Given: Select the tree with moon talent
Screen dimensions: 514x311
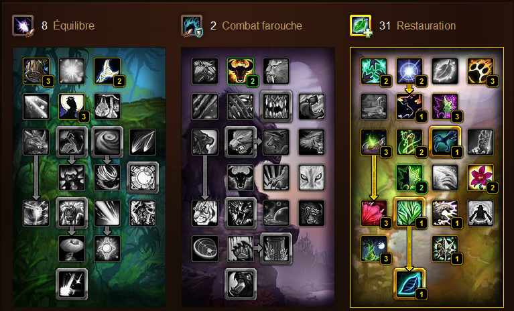Looking at the screenshot, I should click(x=374, y=249).
